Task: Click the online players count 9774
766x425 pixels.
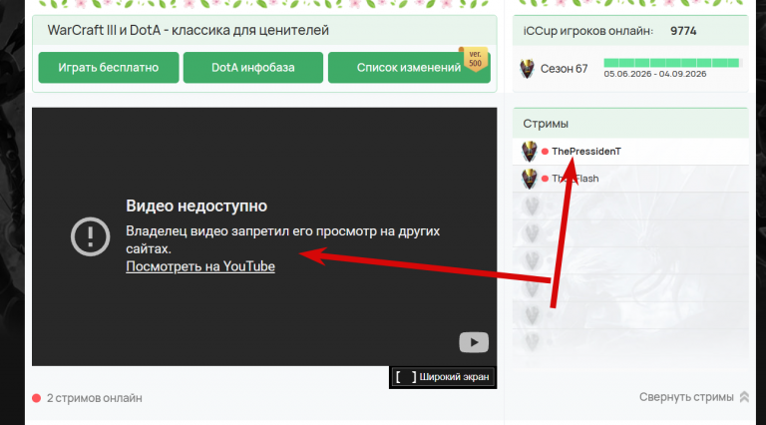Action: click(683, 31)
